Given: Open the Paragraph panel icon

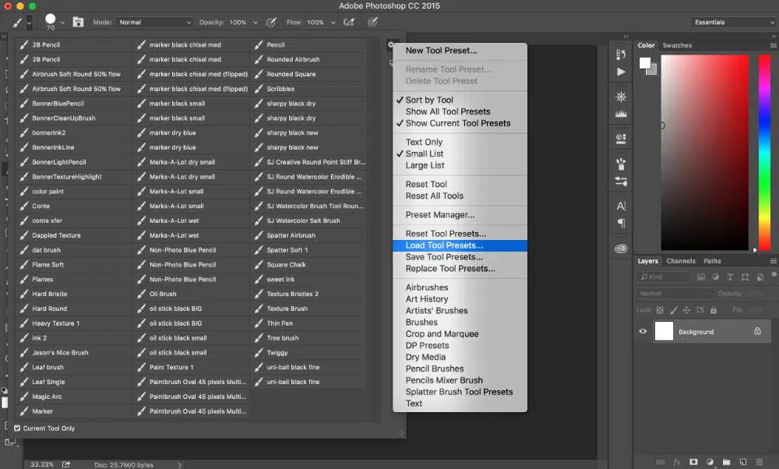Looking at the screenshot, I should [x=621, y=223].
